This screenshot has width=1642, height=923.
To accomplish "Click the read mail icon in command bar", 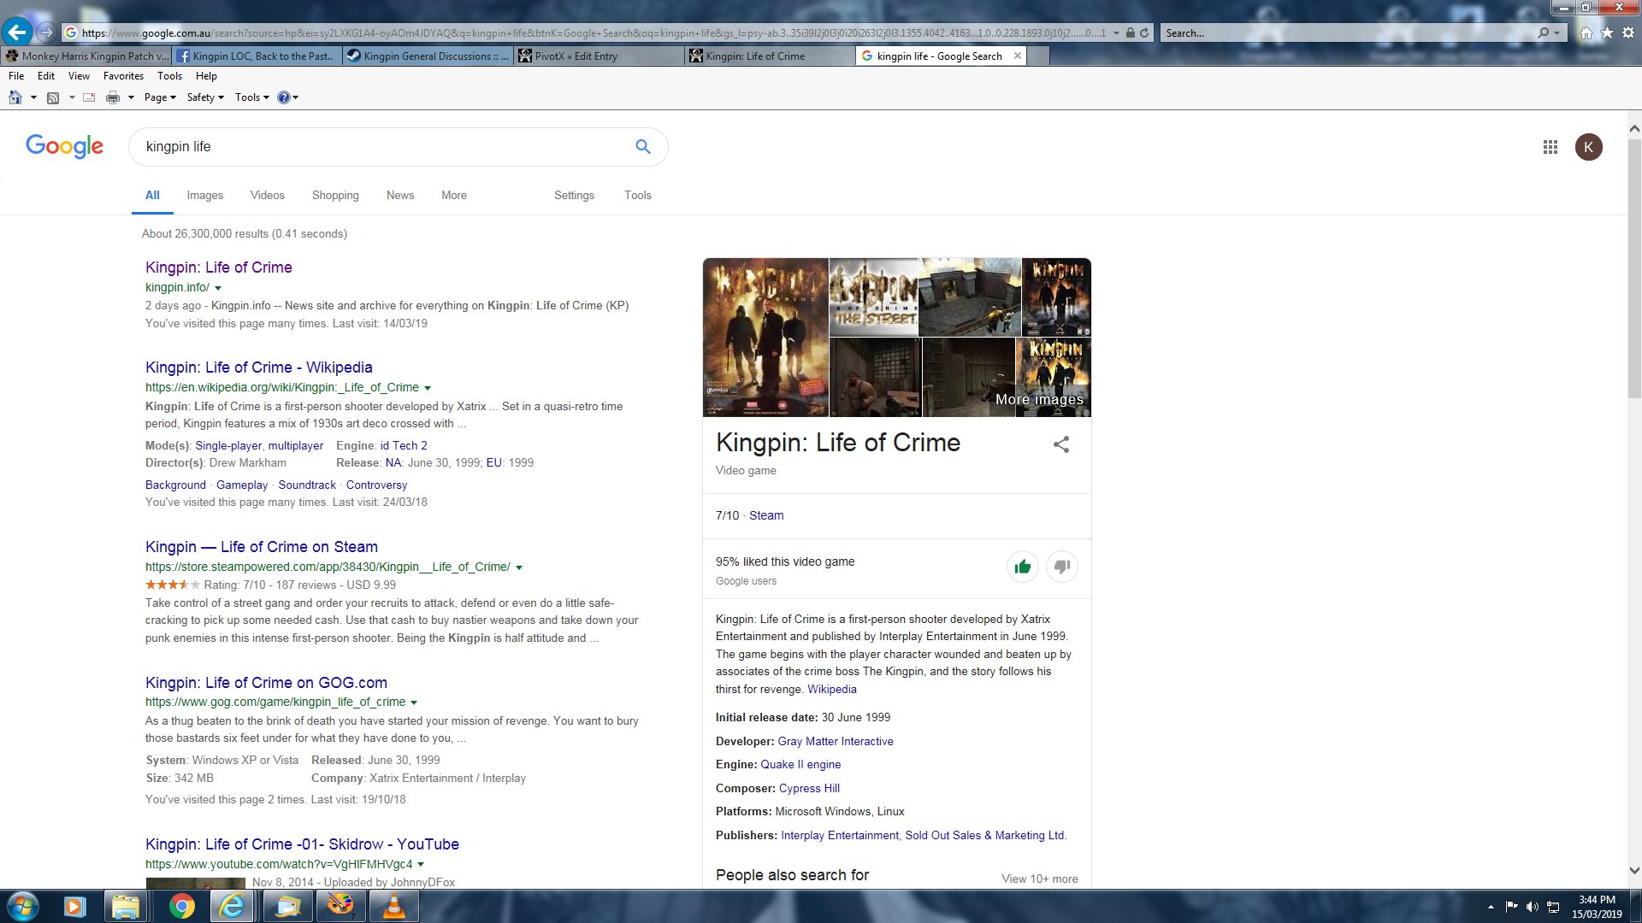I will (x=89, y=97).
